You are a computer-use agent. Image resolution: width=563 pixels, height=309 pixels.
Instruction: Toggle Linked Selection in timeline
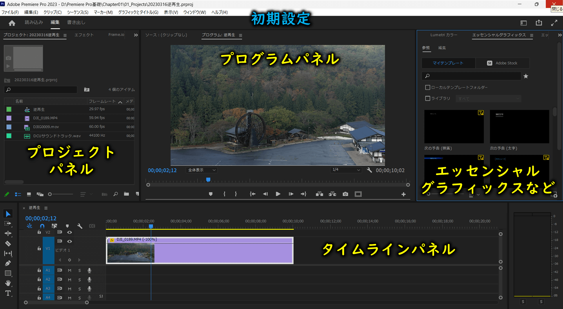point(54,226)
